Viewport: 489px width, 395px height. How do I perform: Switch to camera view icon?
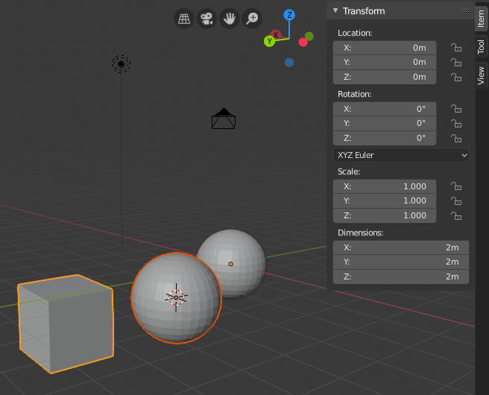tap(206, 19)
